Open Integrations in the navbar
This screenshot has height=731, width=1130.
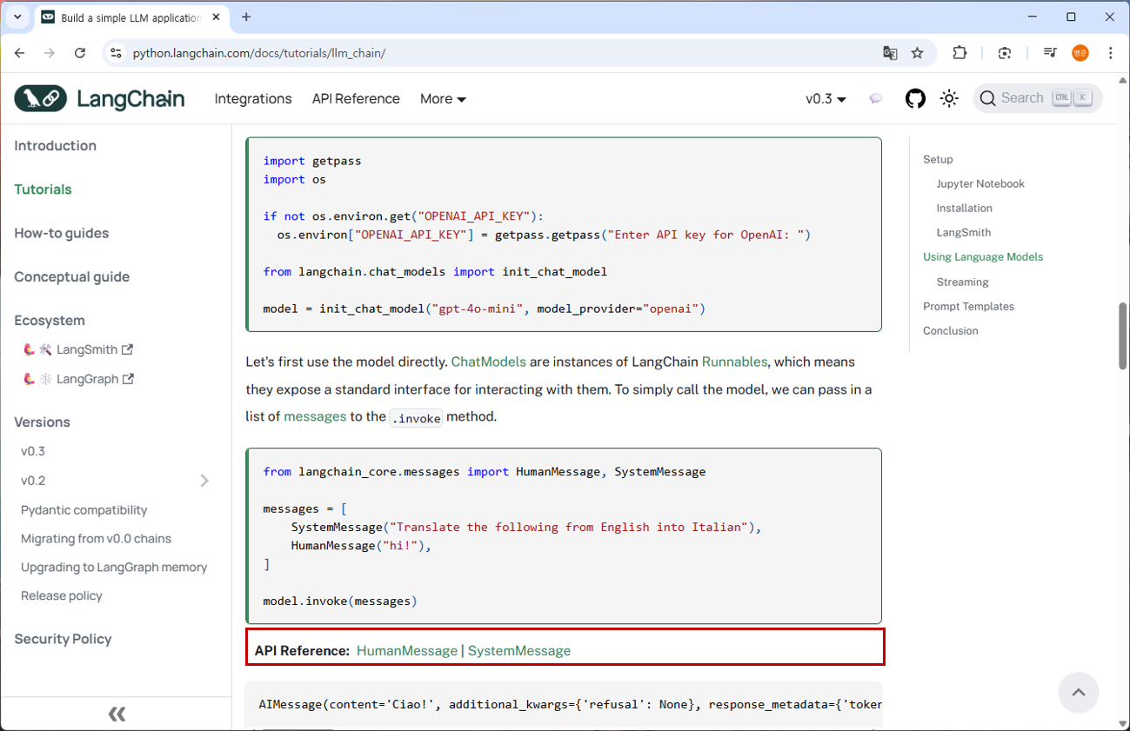253,98
